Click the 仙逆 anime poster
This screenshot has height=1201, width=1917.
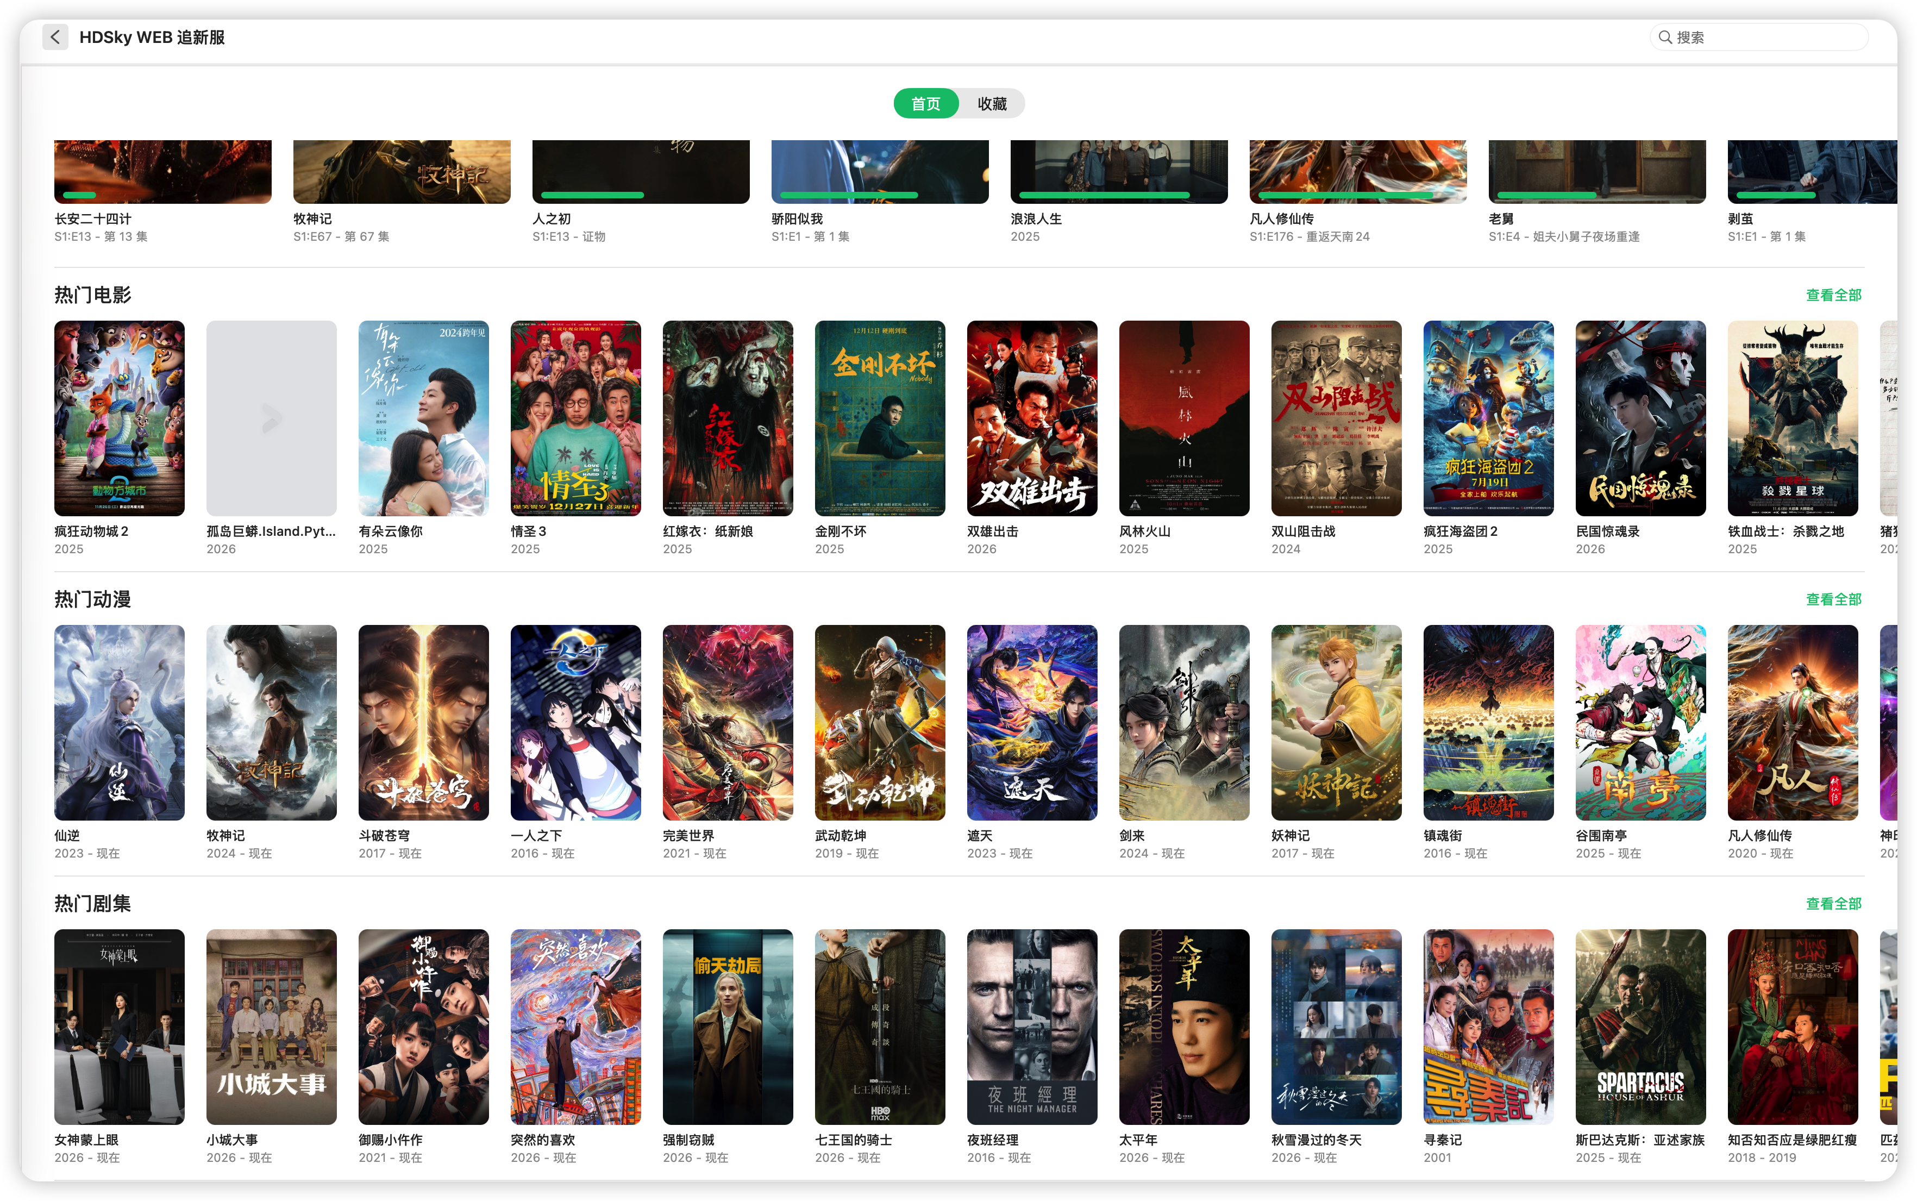tap(119, 722)
